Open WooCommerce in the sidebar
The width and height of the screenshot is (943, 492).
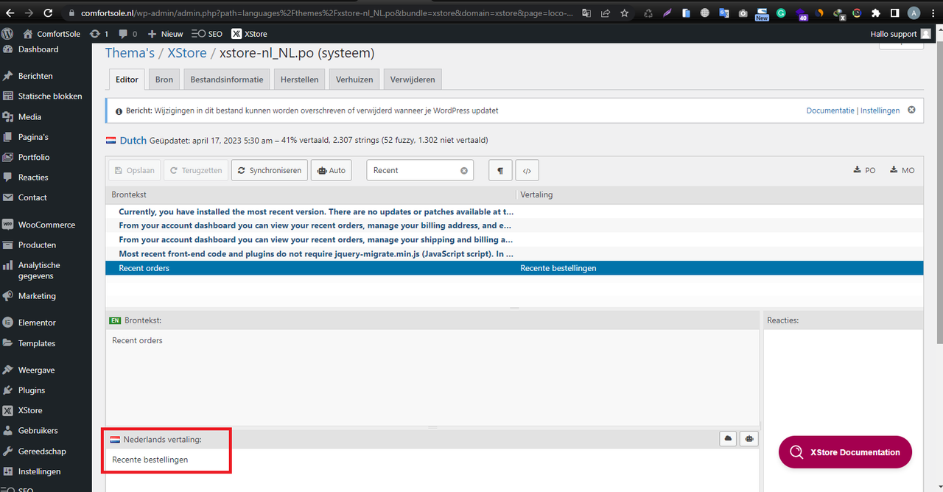[x=46, y=225]
